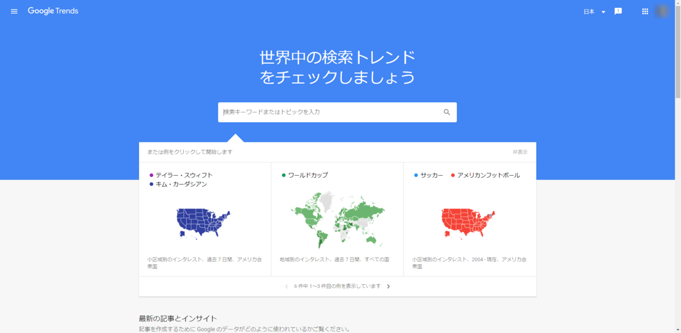Click the magnifier search icon
Viewport: 681px width, 333px height.
[447, 112]
